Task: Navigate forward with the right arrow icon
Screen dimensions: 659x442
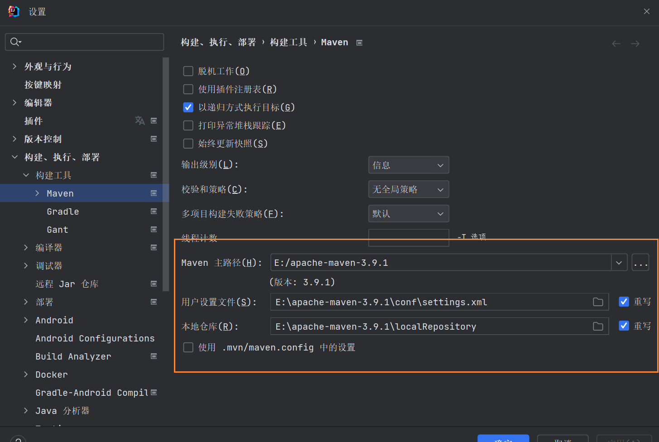Action: [635, 43]
